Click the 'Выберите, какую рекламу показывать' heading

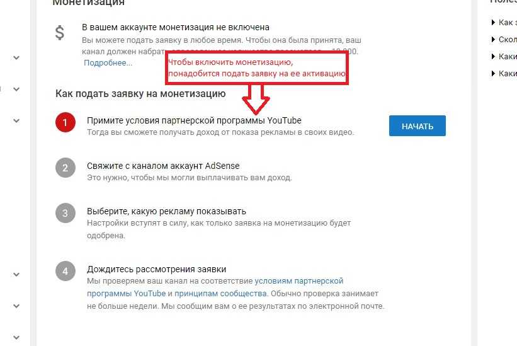(x=166, y=211)
